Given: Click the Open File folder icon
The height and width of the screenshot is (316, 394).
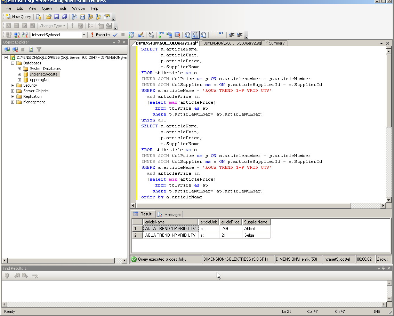Looking at the screenshot, I should click(48, 17).
